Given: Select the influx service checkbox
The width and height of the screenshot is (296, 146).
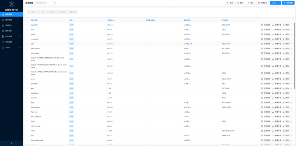Looking at the screenshot, I should click(27, 131).
